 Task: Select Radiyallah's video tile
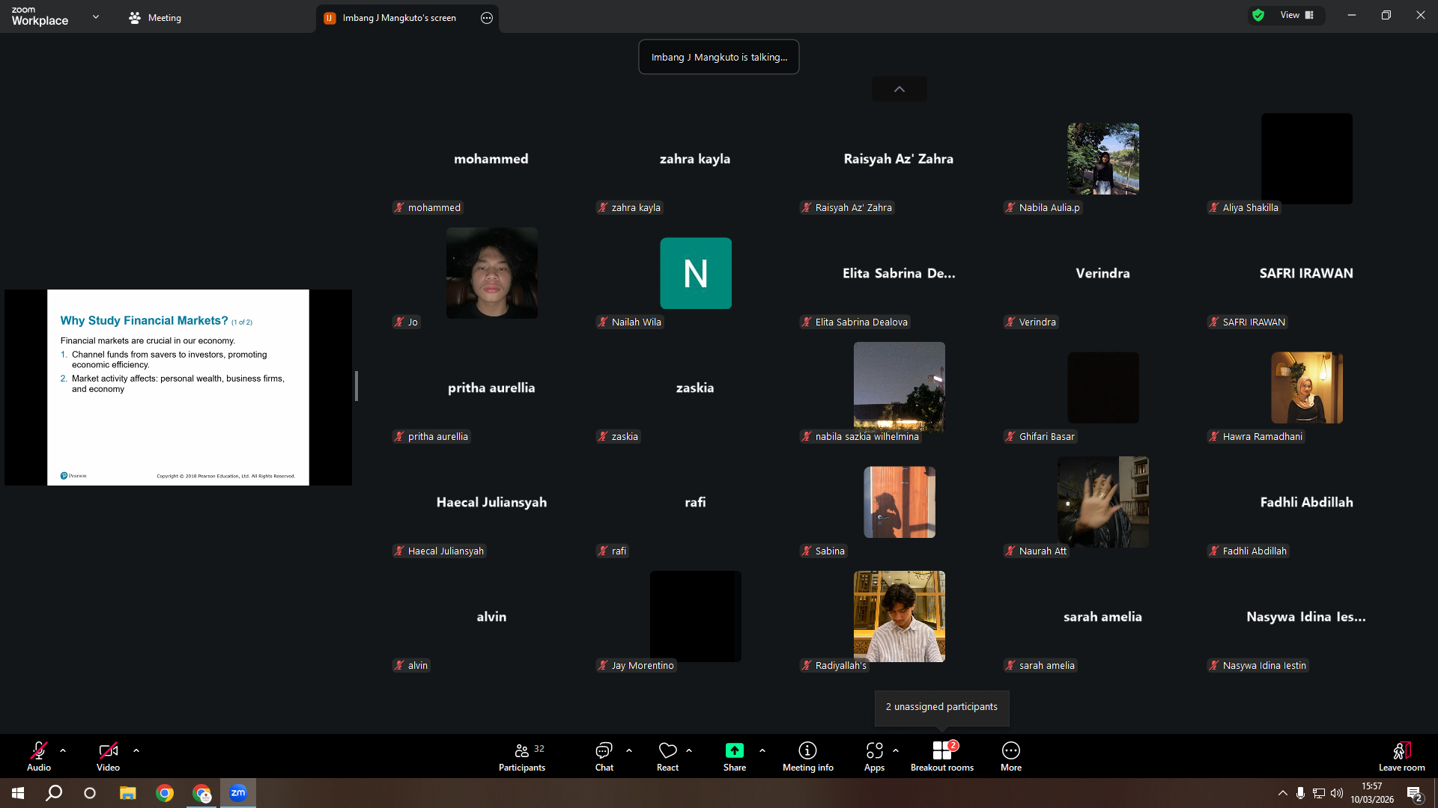click(899, 616)
